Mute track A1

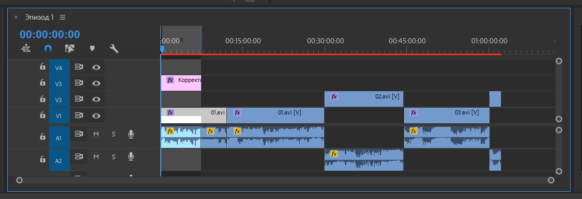pyautogui.click(x=96, y=134)
